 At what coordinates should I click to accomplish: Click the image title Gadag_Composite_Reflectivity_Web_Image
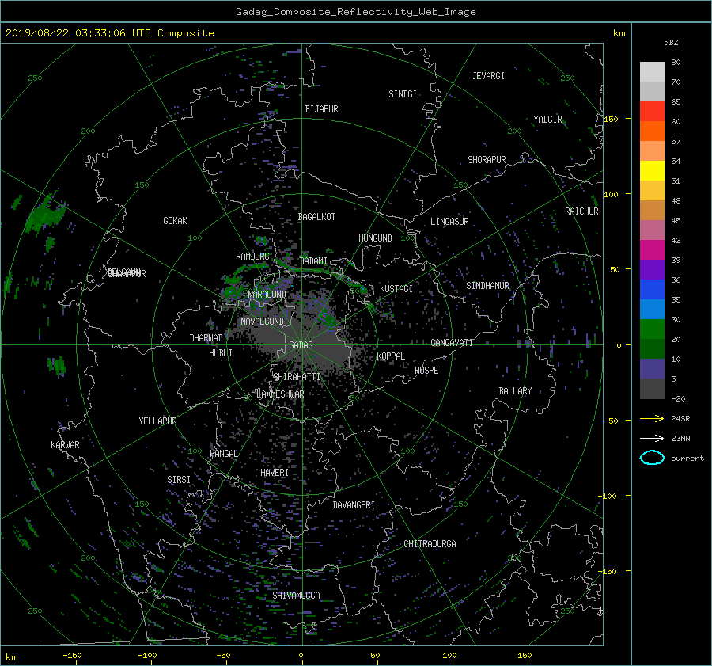click(355, 12)
